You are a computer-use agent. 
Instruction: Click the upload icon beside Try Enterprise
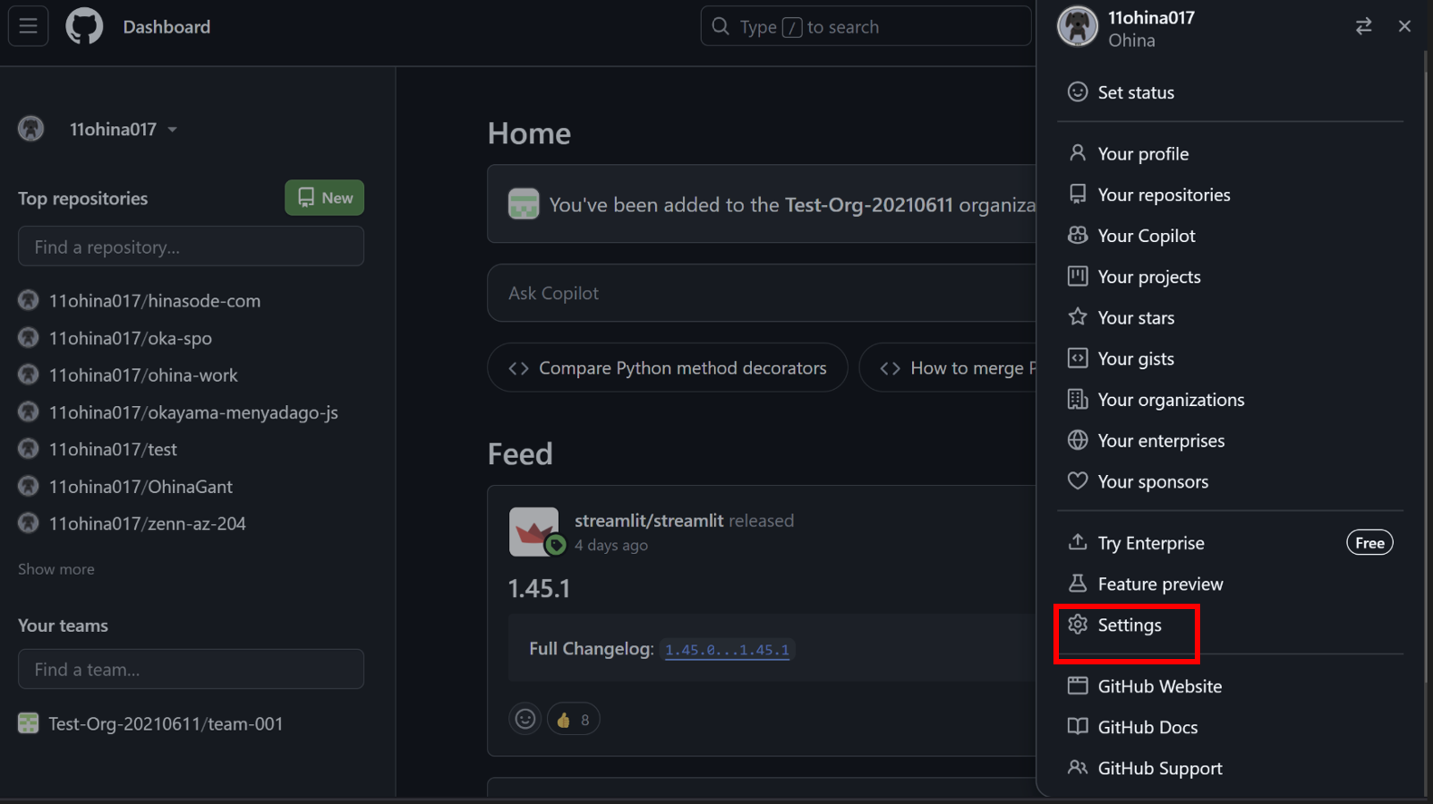[x=1077, y=542]
